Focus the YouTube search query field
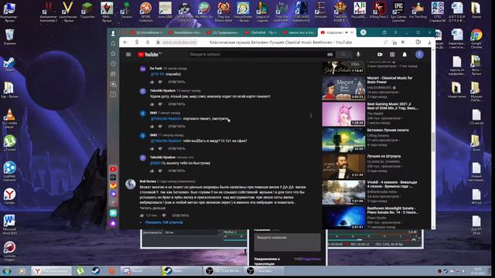495x278 pixels. [257, 54]
